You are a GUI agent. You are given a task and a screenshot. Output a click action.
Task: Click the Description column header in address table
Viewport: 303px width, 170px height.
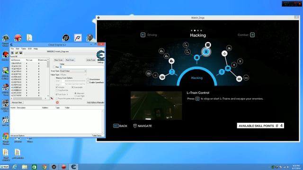pos(21,108)
